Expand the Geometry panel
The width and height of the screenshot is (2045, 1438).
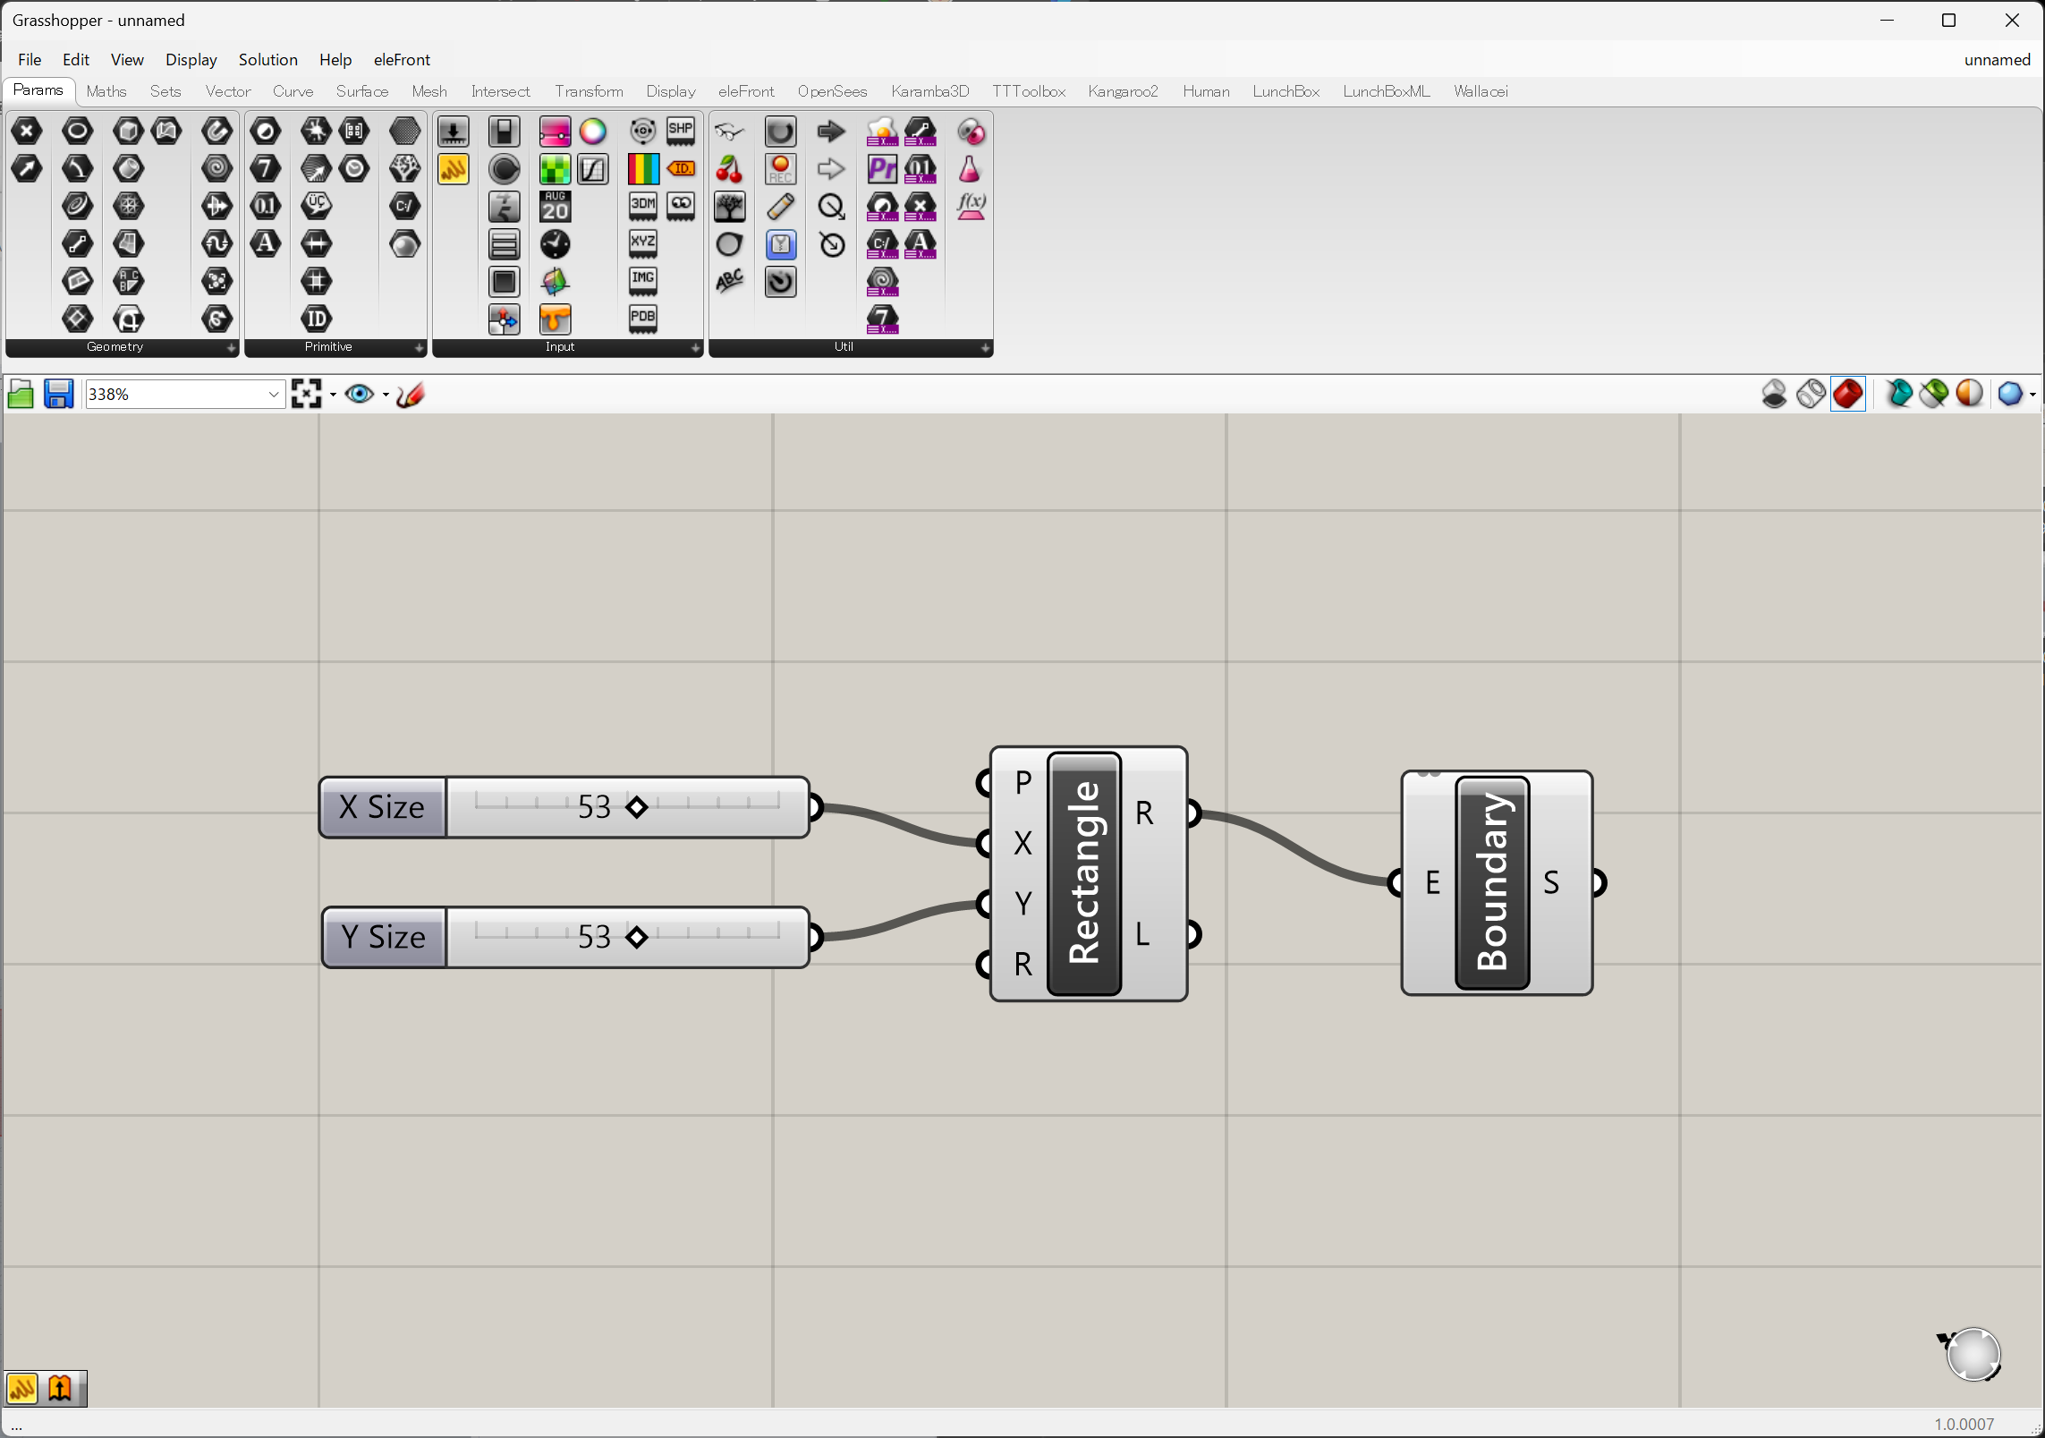coord(231,347)
